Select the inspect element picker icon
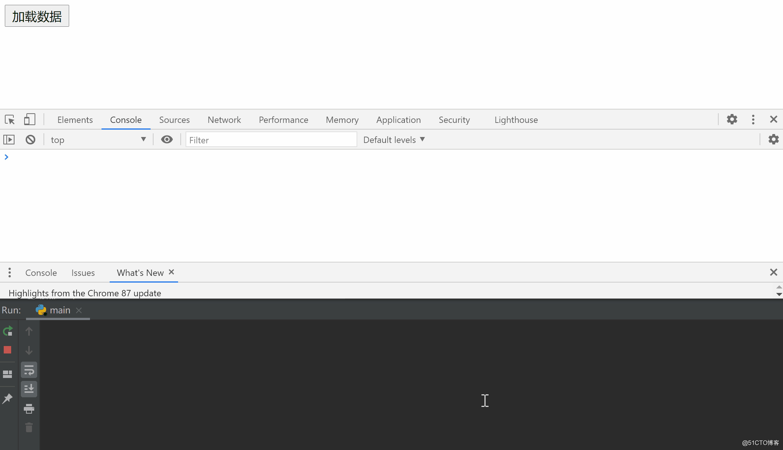Image resolution: width=783 pixels, height=450 pixels. tap(10, 120)
